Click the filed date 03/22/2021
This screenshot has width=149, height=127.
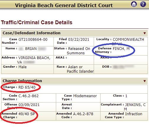click(79, 40)
